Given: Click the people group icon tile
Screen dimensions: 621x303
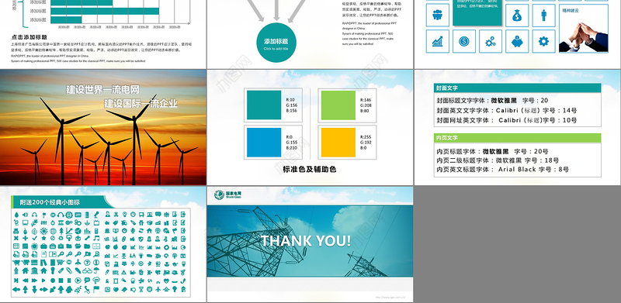Looking at the screenshot, I should pos(437,15).
